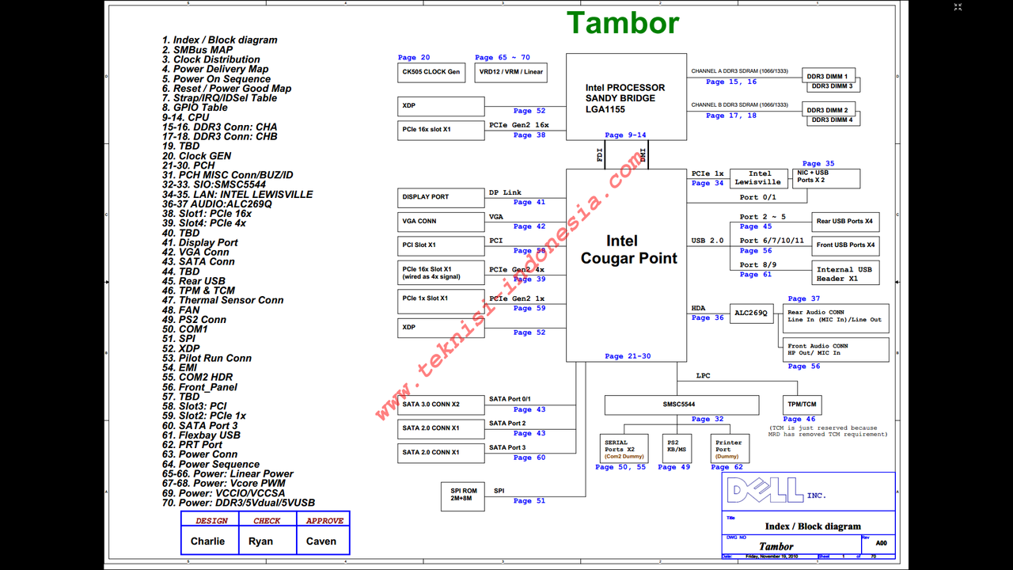Click the 'Page 20' reference above CK505

[x=414, y=58]
